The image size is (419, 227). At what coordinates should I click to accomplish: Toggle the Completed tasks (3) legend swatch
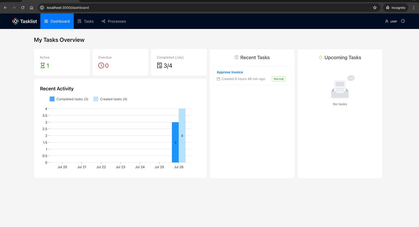click(x=52, y=99)
